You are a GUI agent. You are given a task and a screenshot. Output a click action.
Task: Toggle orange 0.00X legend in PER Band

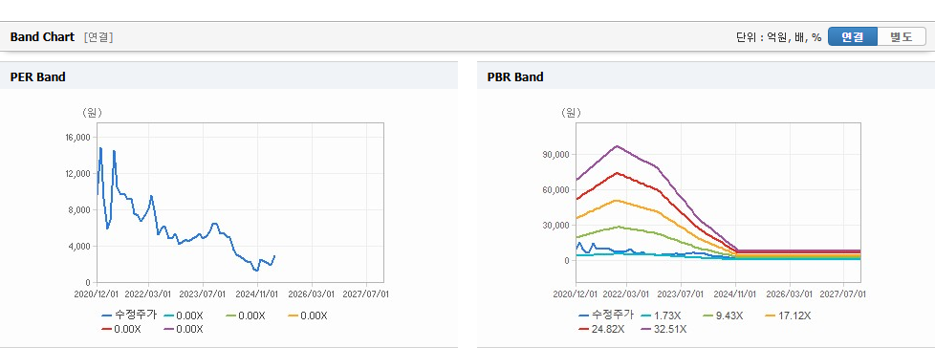click(307, 315)
